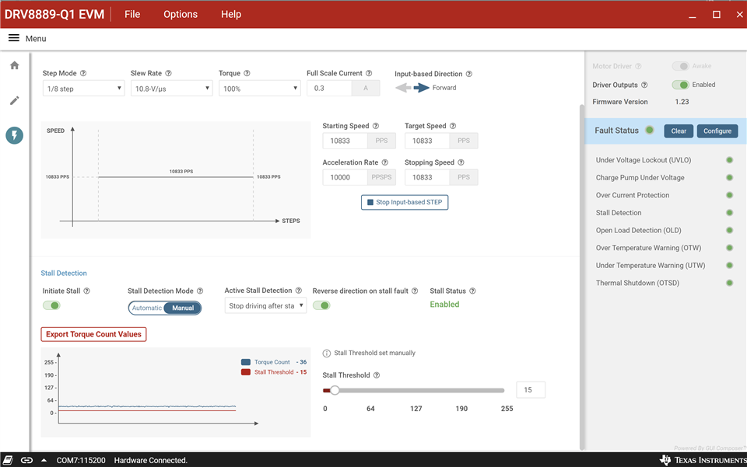Open the Step Mode dropdown
This screenshot has width=747, height=467.
83,89
